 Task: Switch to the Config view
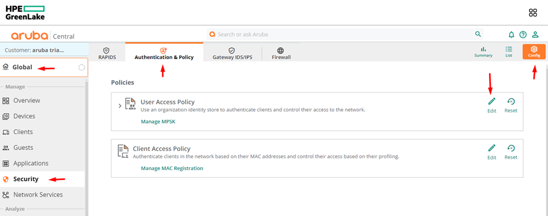pyautogui.click(x=534, y=52)
